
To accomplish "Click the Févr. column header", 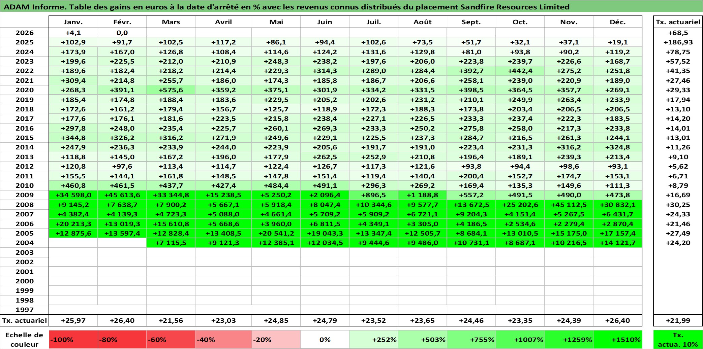I will 122,22.
